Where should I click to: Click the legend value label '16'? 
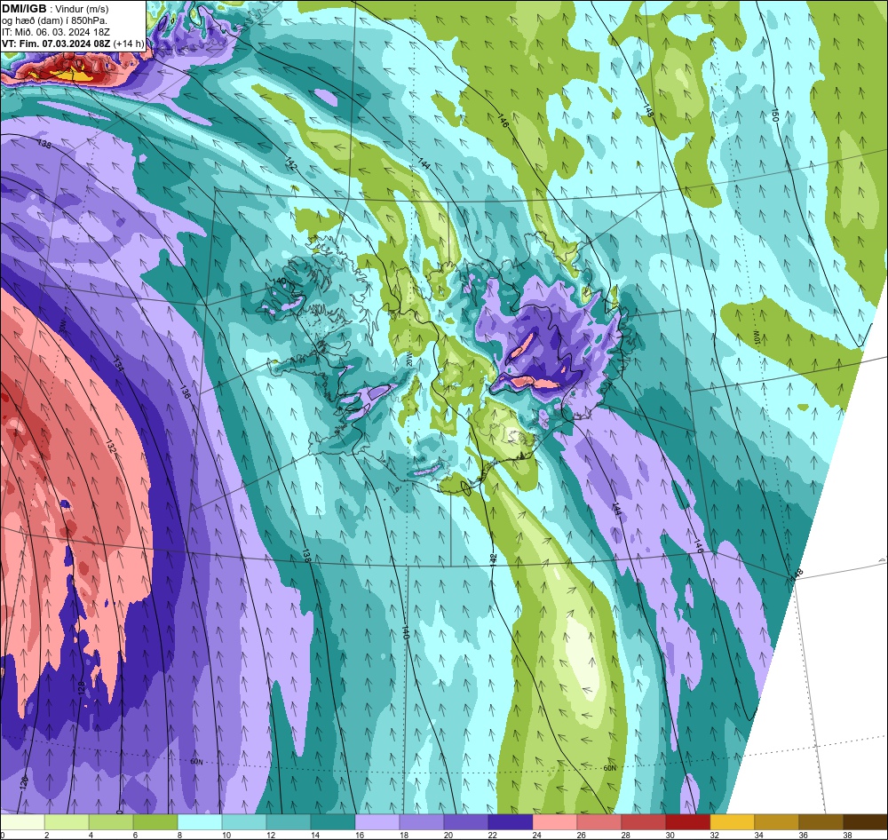pyautogui.click(x=359, y=835)
